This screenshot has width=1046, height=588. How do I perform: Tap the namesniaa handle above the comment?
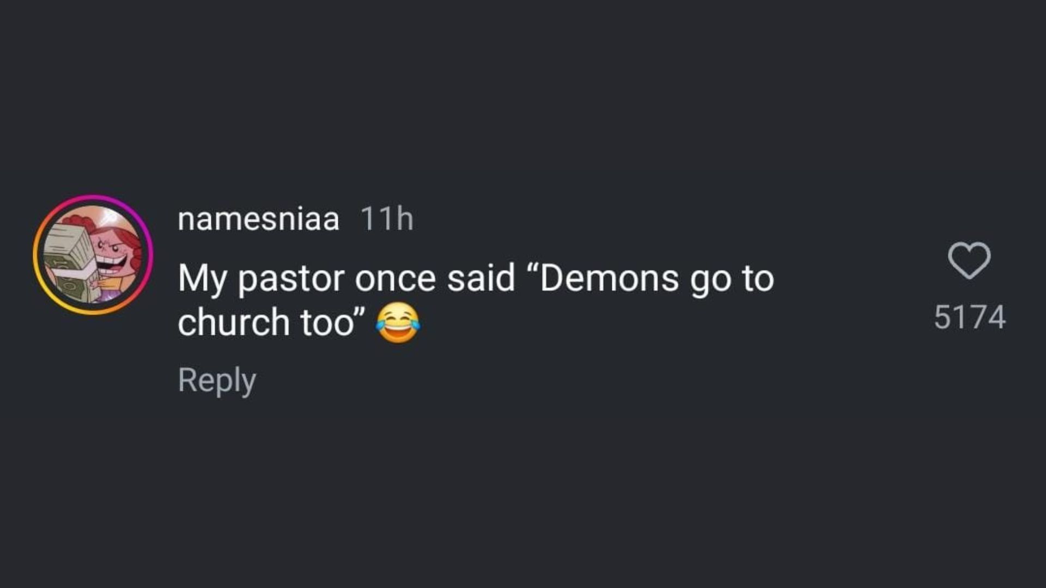pyautogui.click(x=258, y=219)
